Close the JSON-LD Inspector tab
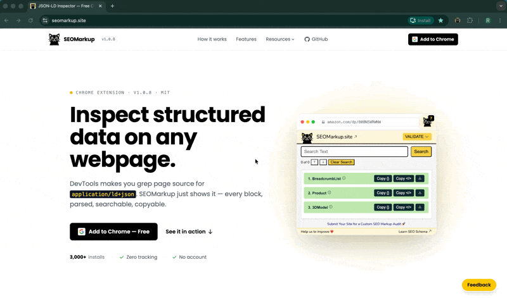 100,6
